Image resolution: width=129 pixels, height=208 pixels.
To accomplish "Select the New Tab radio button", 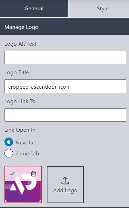I will [9, 142].
